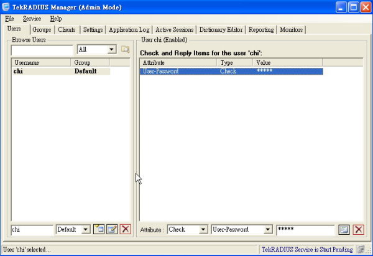Viewport: 373px width, 256px height.
Task: Switch to the Clients tab
Action: pyautogui.click(x=67, y=30)
